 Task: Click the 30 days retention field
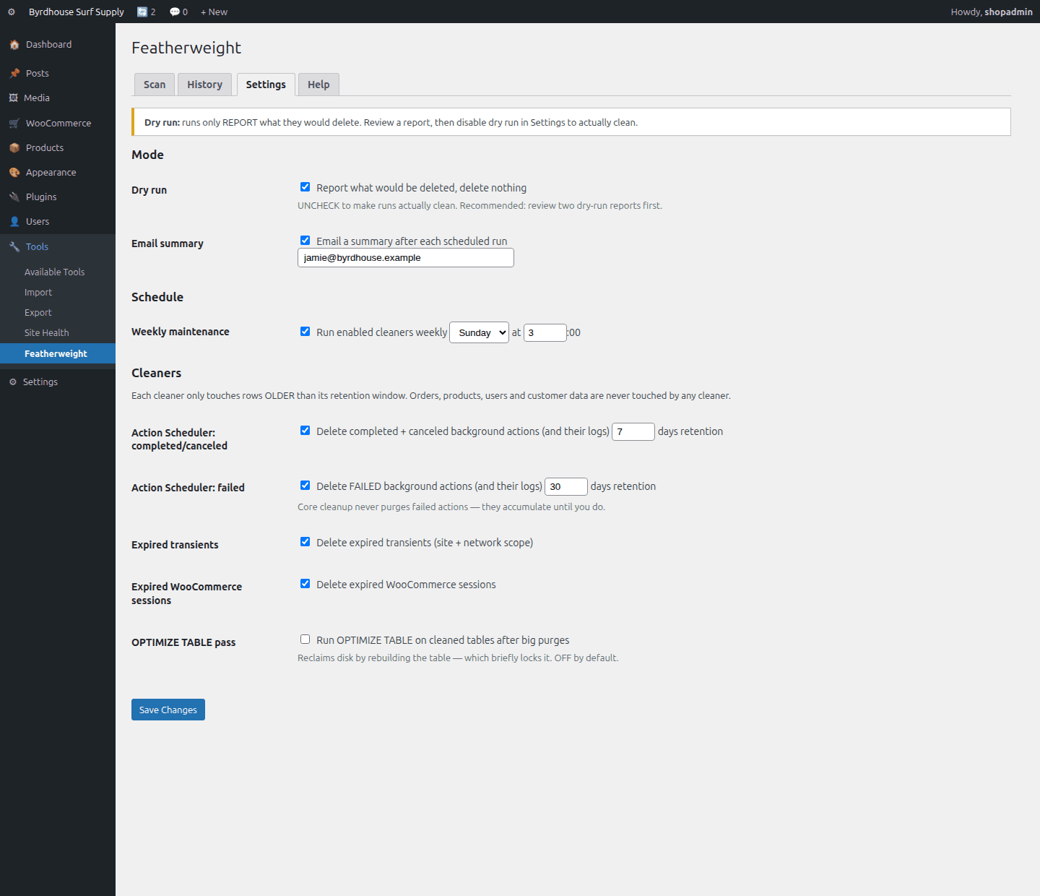coord(566,486)
